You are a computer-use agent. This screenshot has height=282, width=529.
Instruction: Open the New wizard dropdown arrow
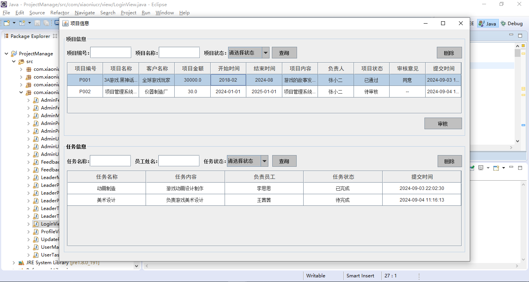pyautogui.click(x=14, y=23)
